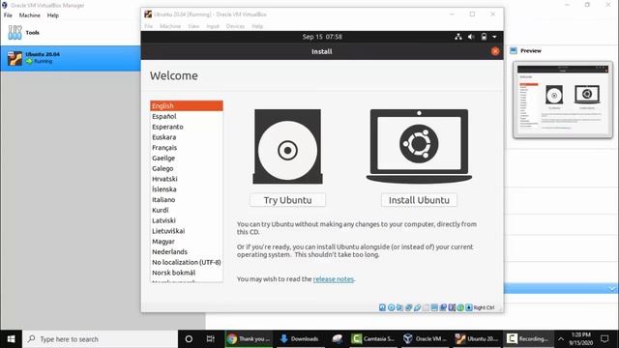Viewport: 619px width, 348px height.
Task: Select Hrvatski in the language list
Action: pos(187,179)
